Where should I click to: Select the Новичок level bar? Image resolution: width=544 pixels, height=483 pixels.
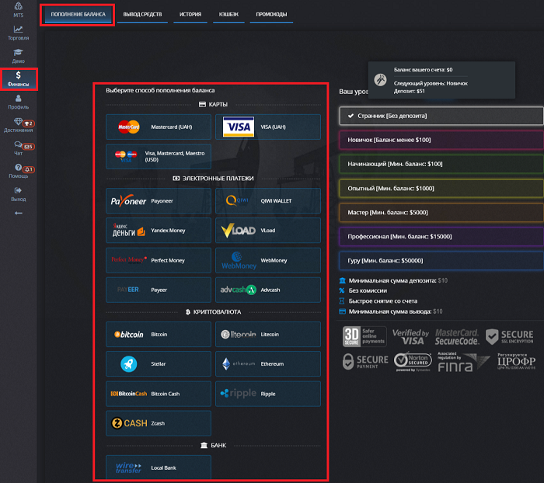point(441,140)
